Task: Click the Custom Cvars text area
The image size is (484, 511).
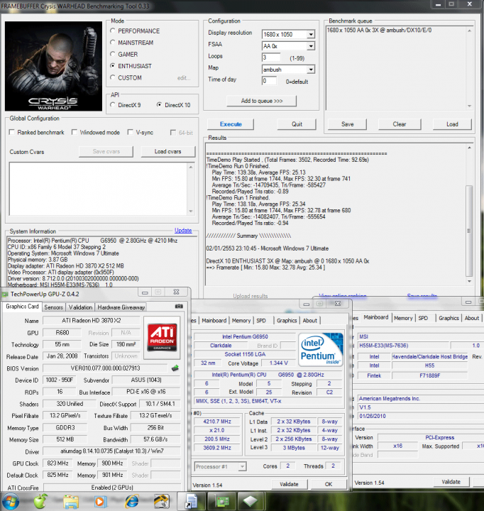Action: click(98, 189)
